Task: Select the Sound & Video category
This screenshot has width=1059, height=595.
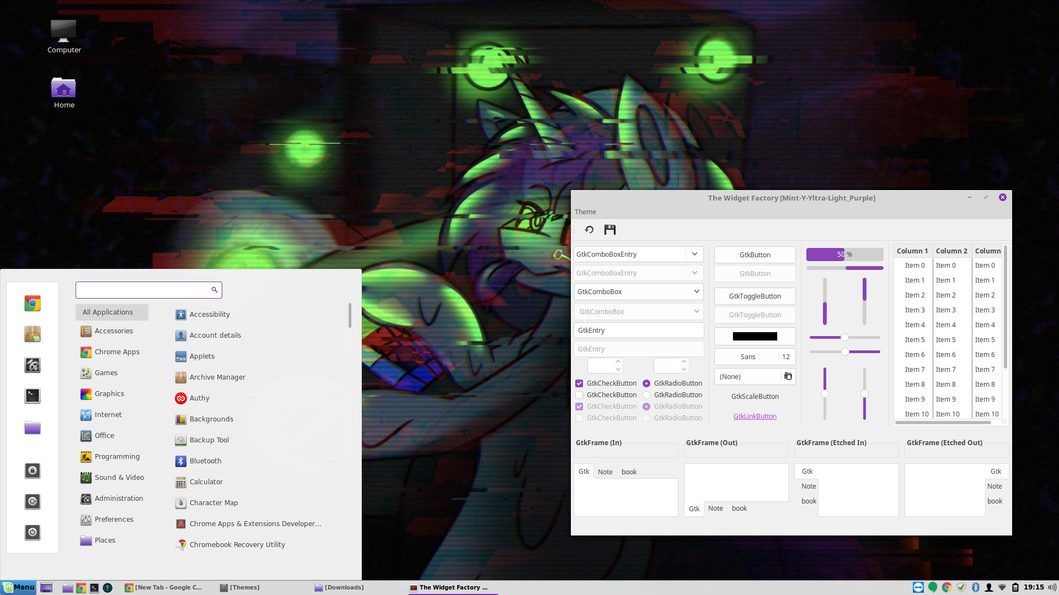Action: tap(112, 477)
